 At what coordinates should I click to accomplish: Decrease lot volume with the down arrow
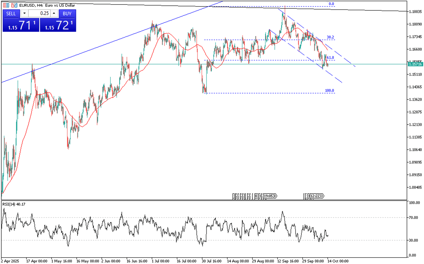click(x=24, y=14)
